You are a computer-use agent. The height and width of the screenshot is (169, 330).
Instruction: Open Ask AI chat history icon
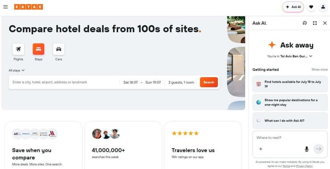click(305, 23)
